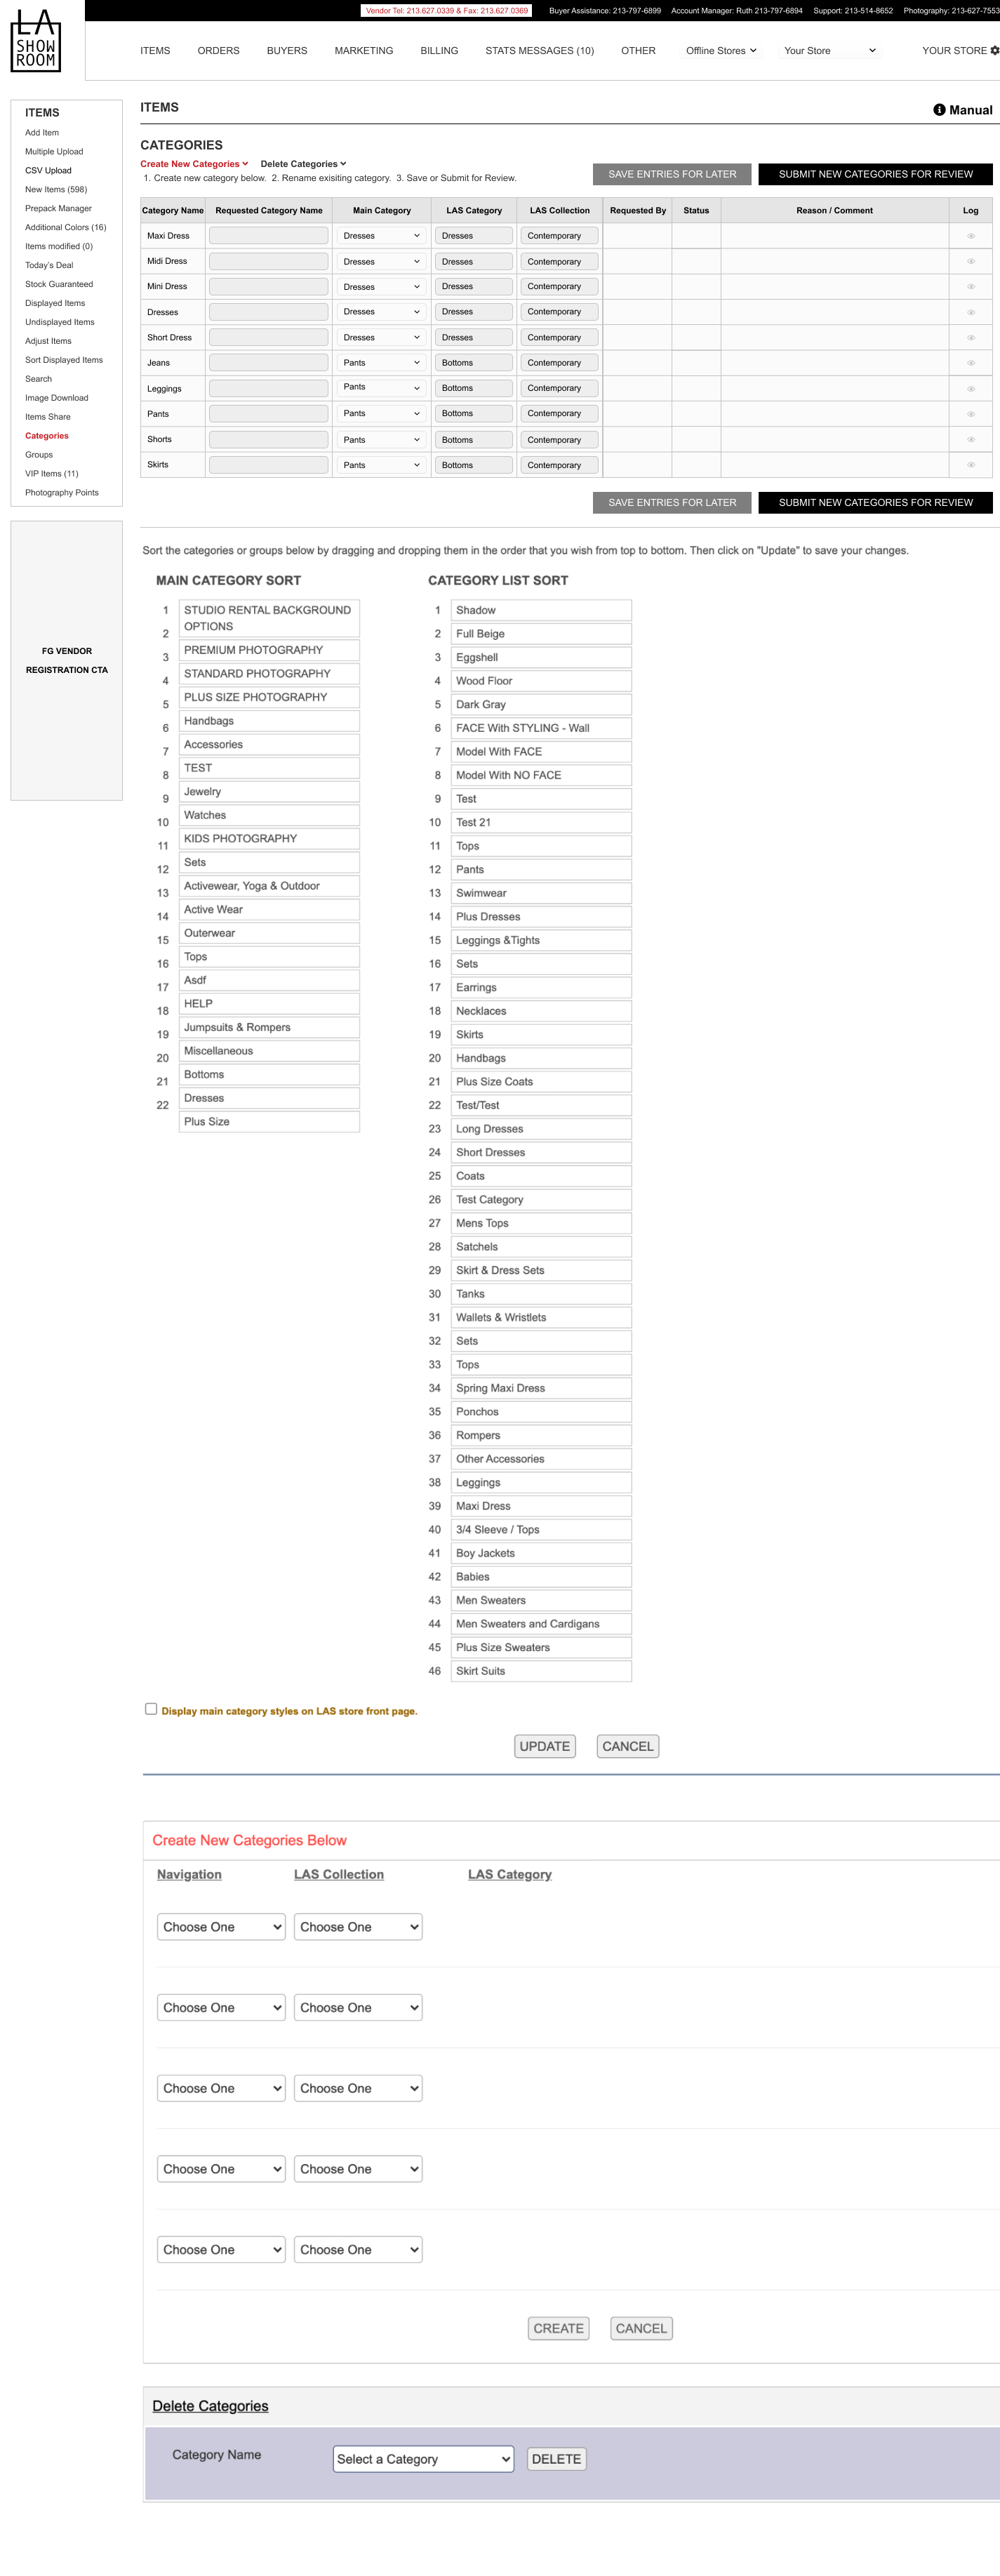Image resolution: width=1000 pixels, height=2576 pixels.
Task: View log eye icon for Maxi Dress
Action: [x=970, y=236]
